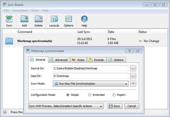Select the Expert configuration mode radio

(114, 95)
